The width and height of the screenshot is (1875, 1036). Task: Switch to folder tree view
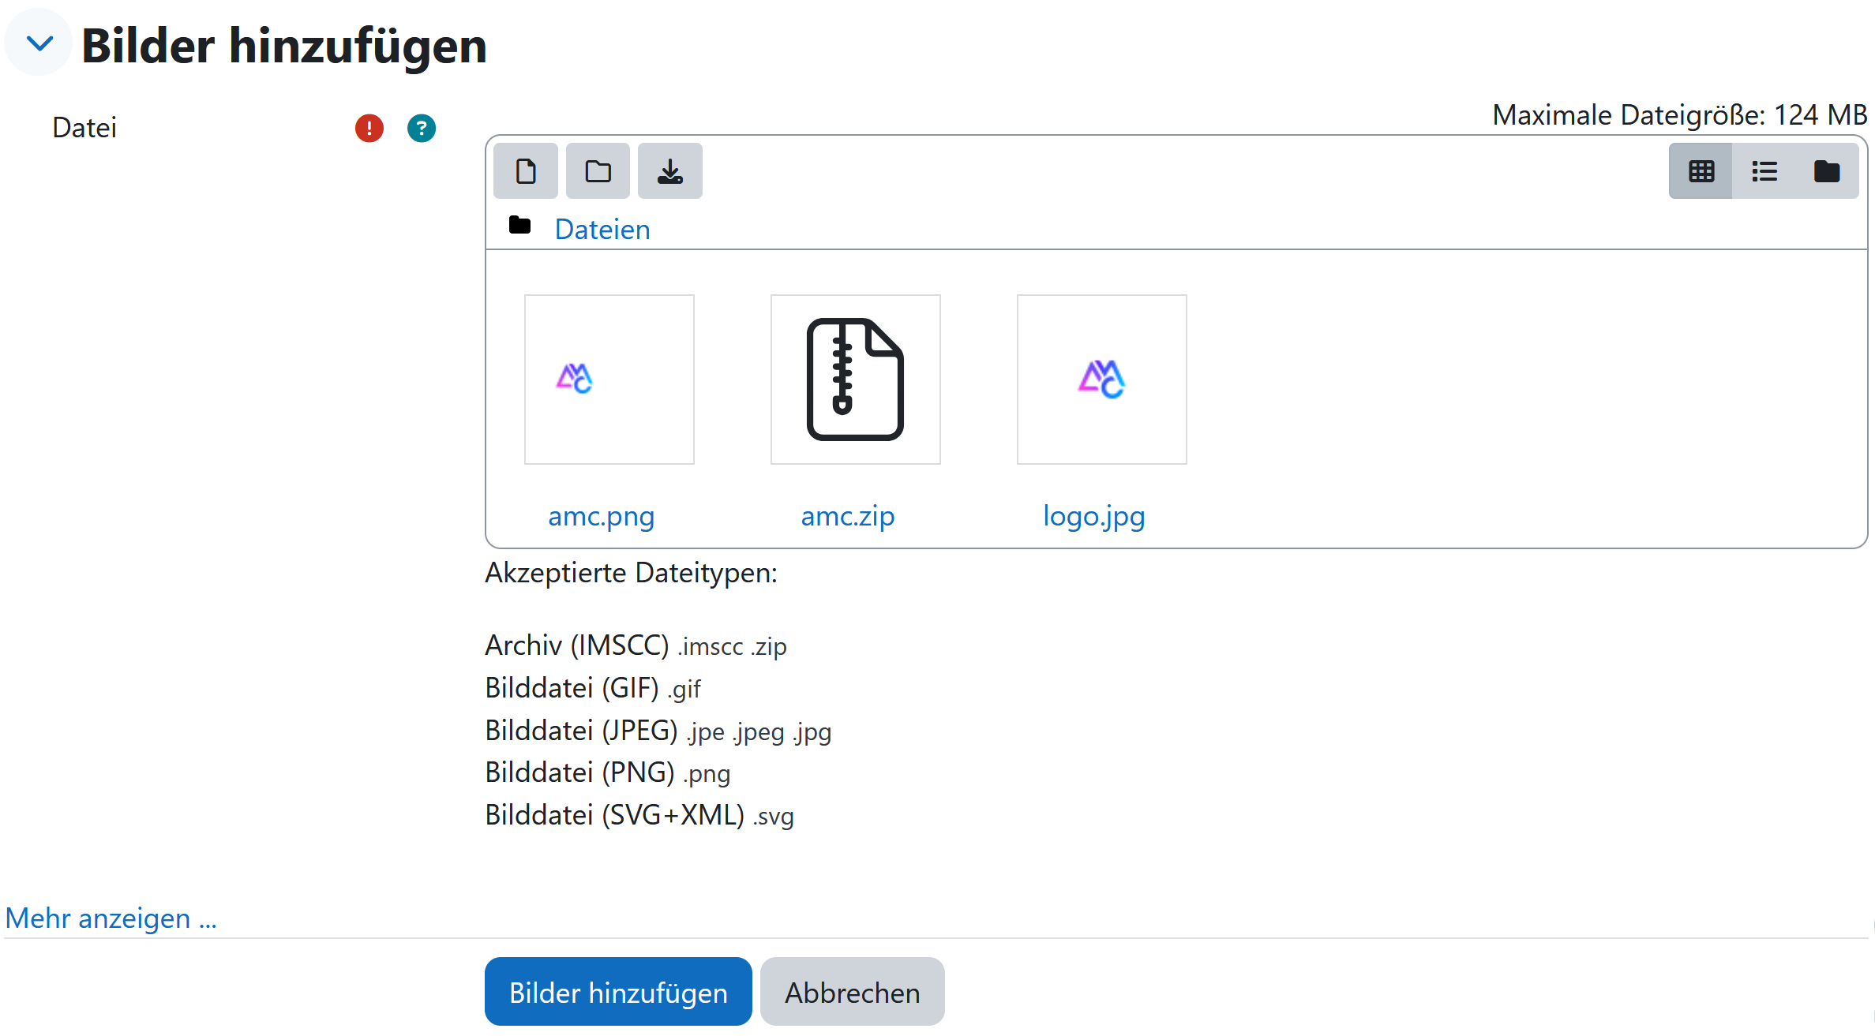(x=1827, y=171)
